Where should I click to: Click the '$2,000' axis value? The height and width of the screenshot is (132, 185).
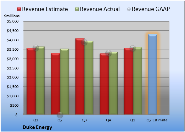(x=13, y=77)
